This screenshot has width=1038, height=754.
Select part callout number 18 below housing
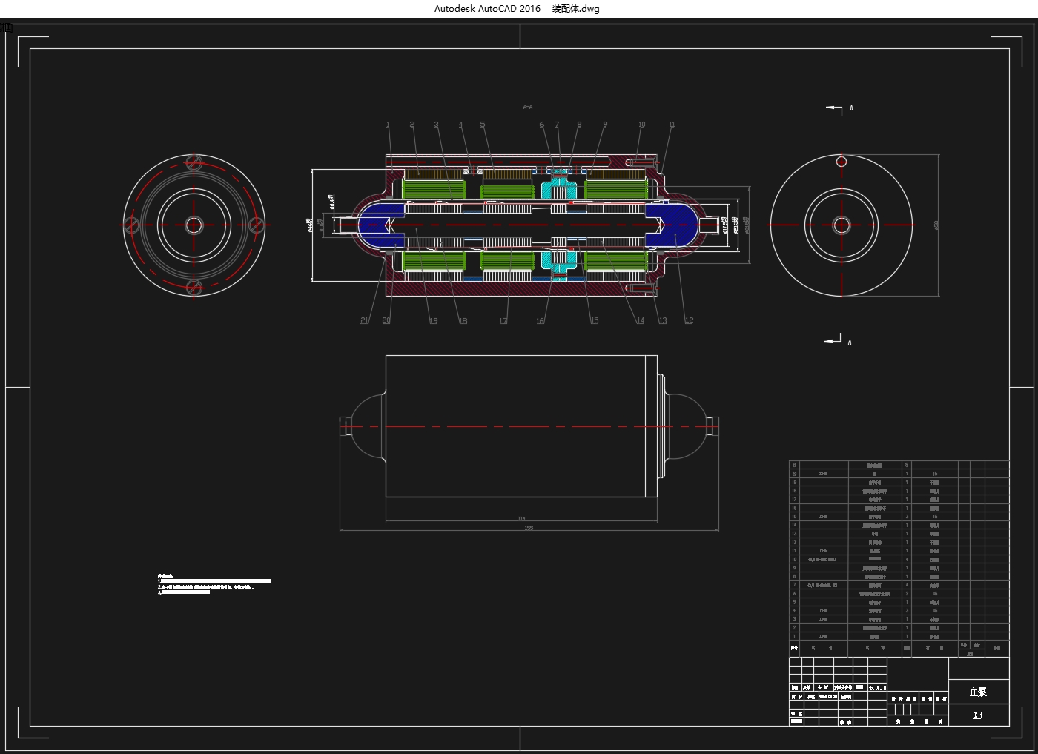pyautogui.click(x=463, y=320)
